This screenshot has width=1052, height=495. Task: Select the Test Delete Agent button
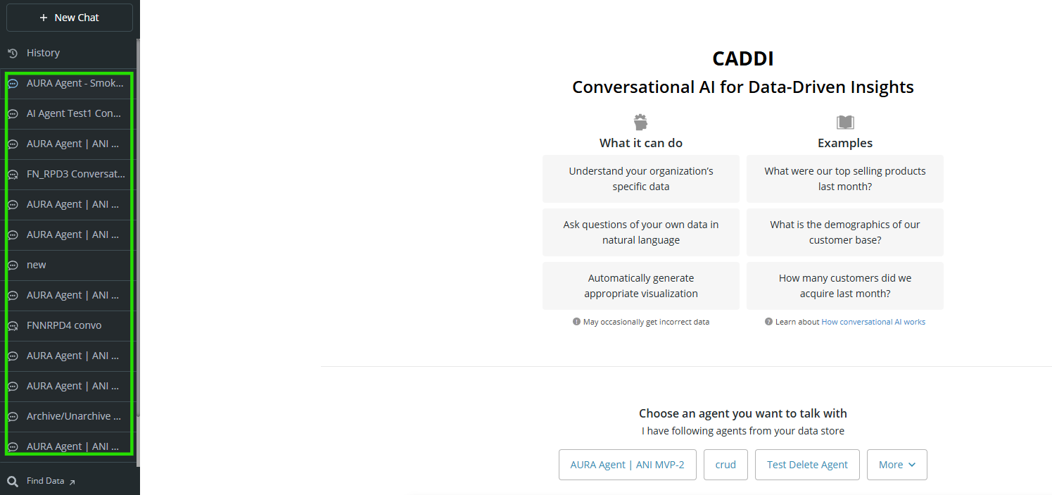[807, 465]
